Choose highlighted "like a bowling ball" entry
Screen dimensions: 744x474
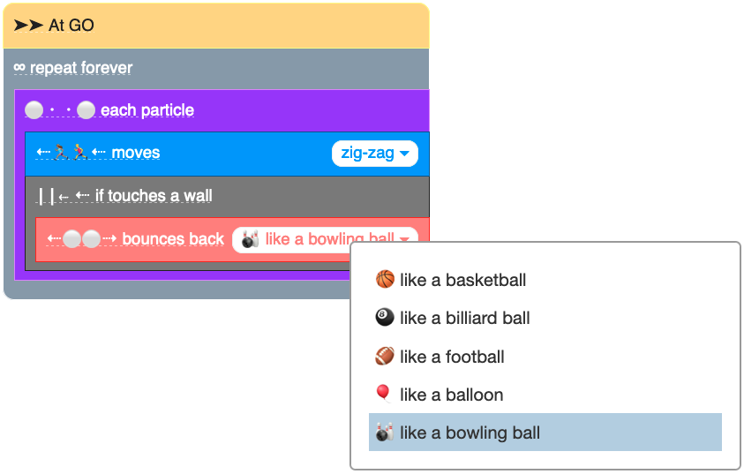(x=470, y=433)
